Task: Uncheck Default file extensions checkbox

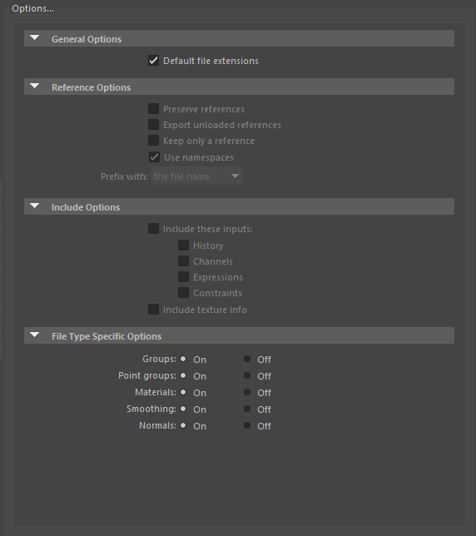Action: click(x=153, y=61)
